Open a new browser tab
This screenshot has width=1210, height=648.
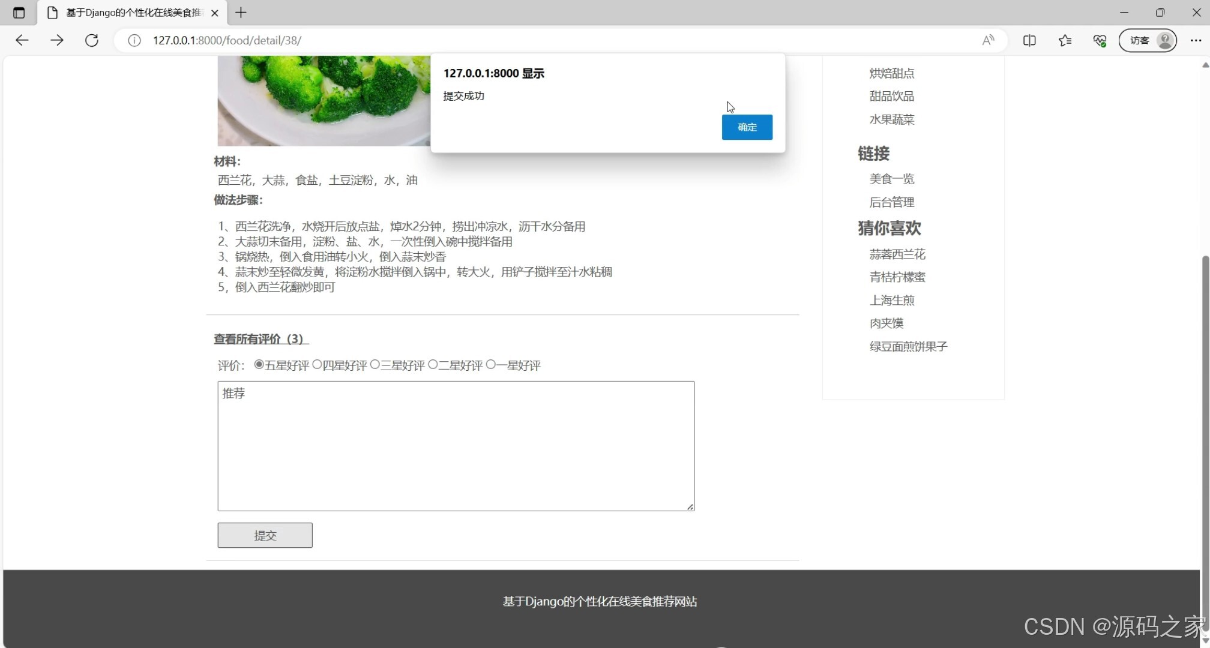coord(241,12)
